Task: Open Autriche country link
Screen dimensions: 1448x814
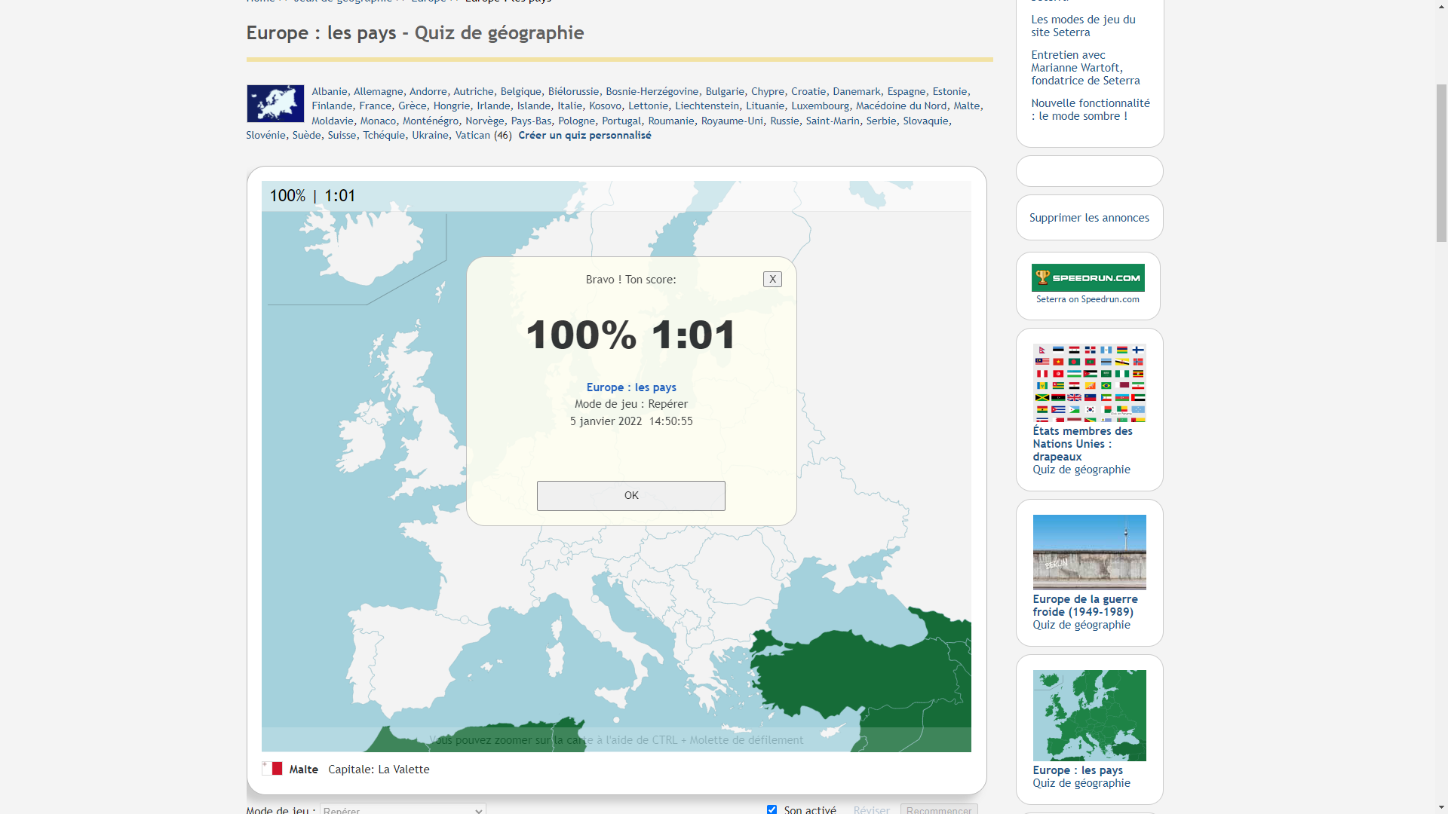Action: pyautogui.click(x=474, y=91)
